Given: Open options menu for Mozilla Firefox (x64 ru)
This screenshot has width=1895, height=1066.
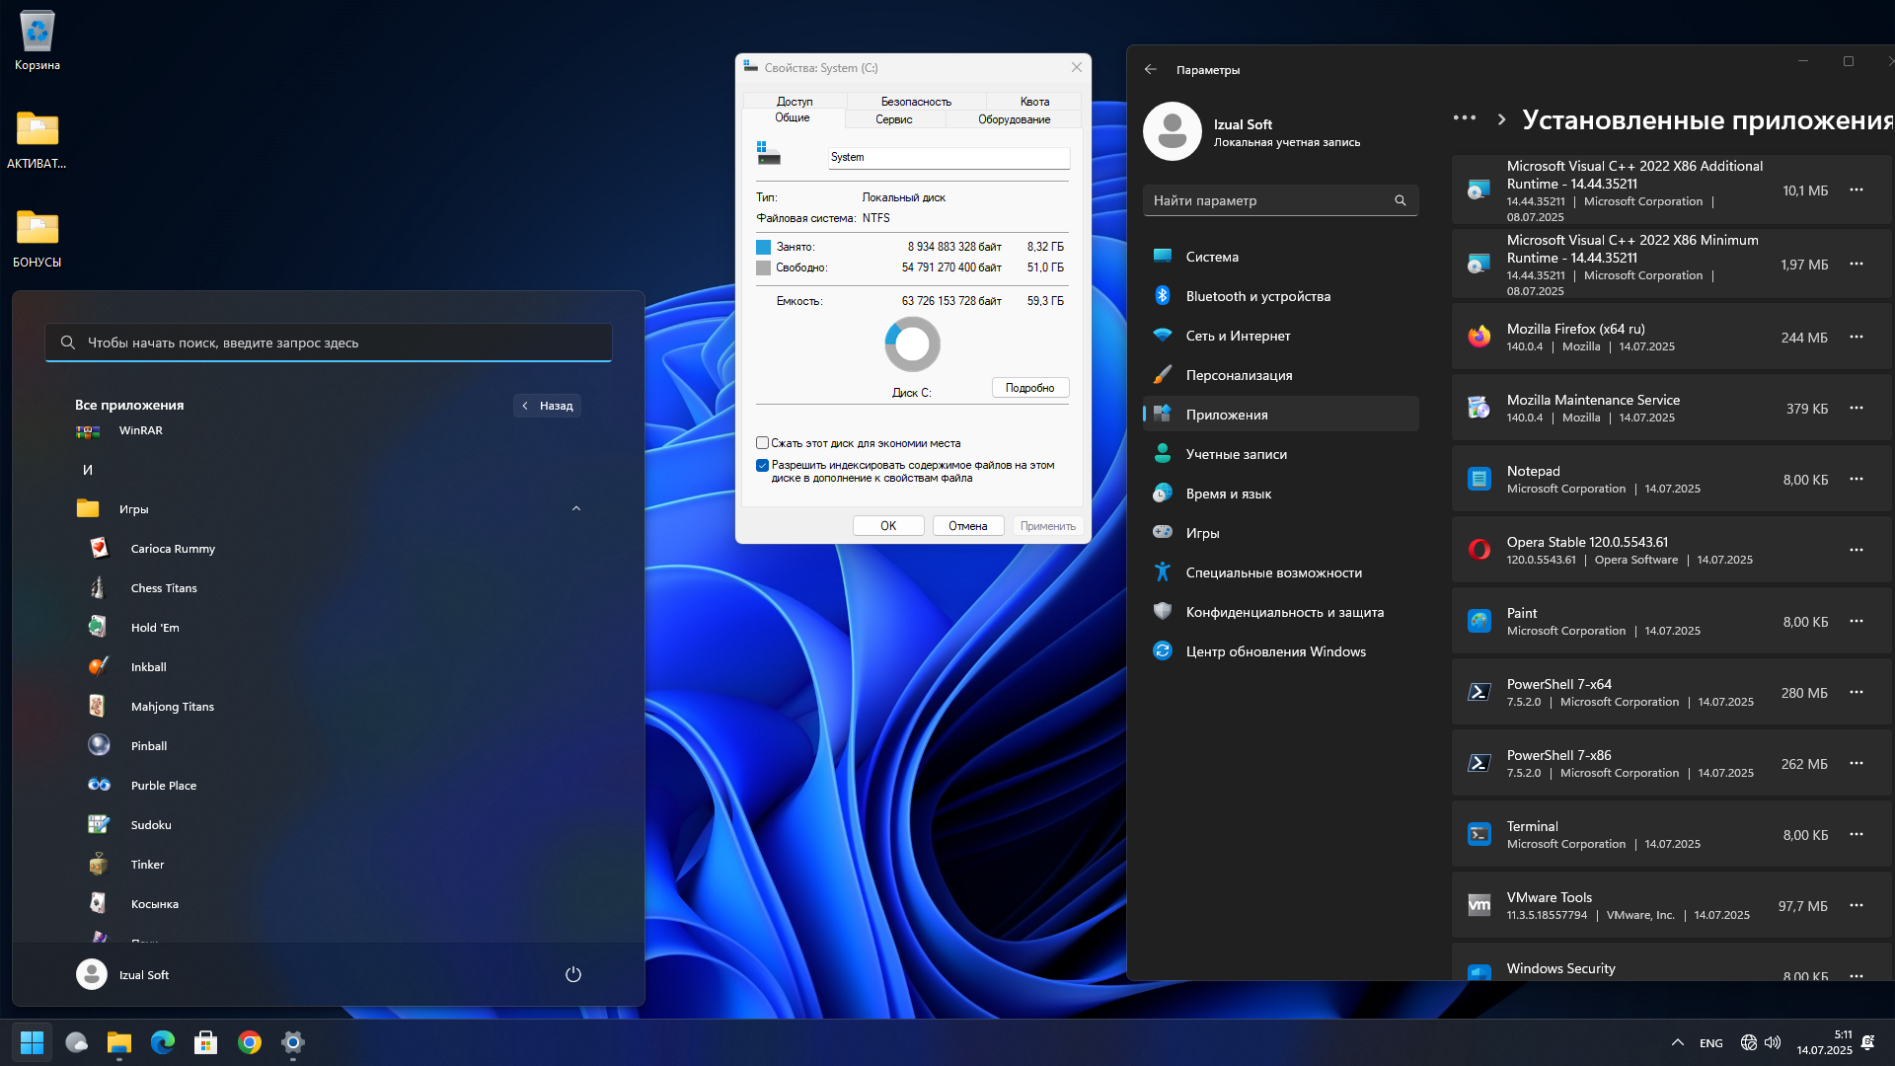Looking at the screenshot, I should pyautogui.click(x=1857, y=337).
